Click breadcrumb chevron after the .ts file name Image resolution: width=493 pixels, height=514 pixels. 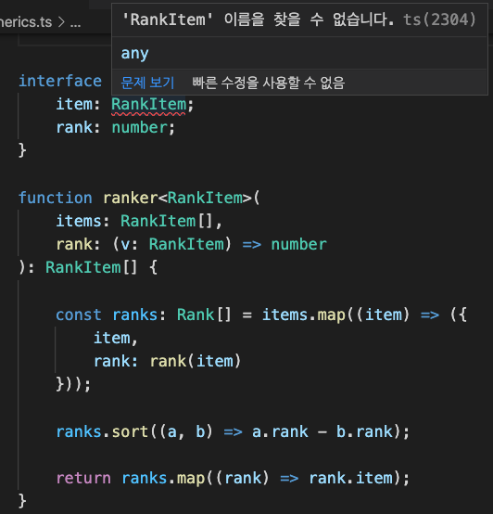point(61,22)
